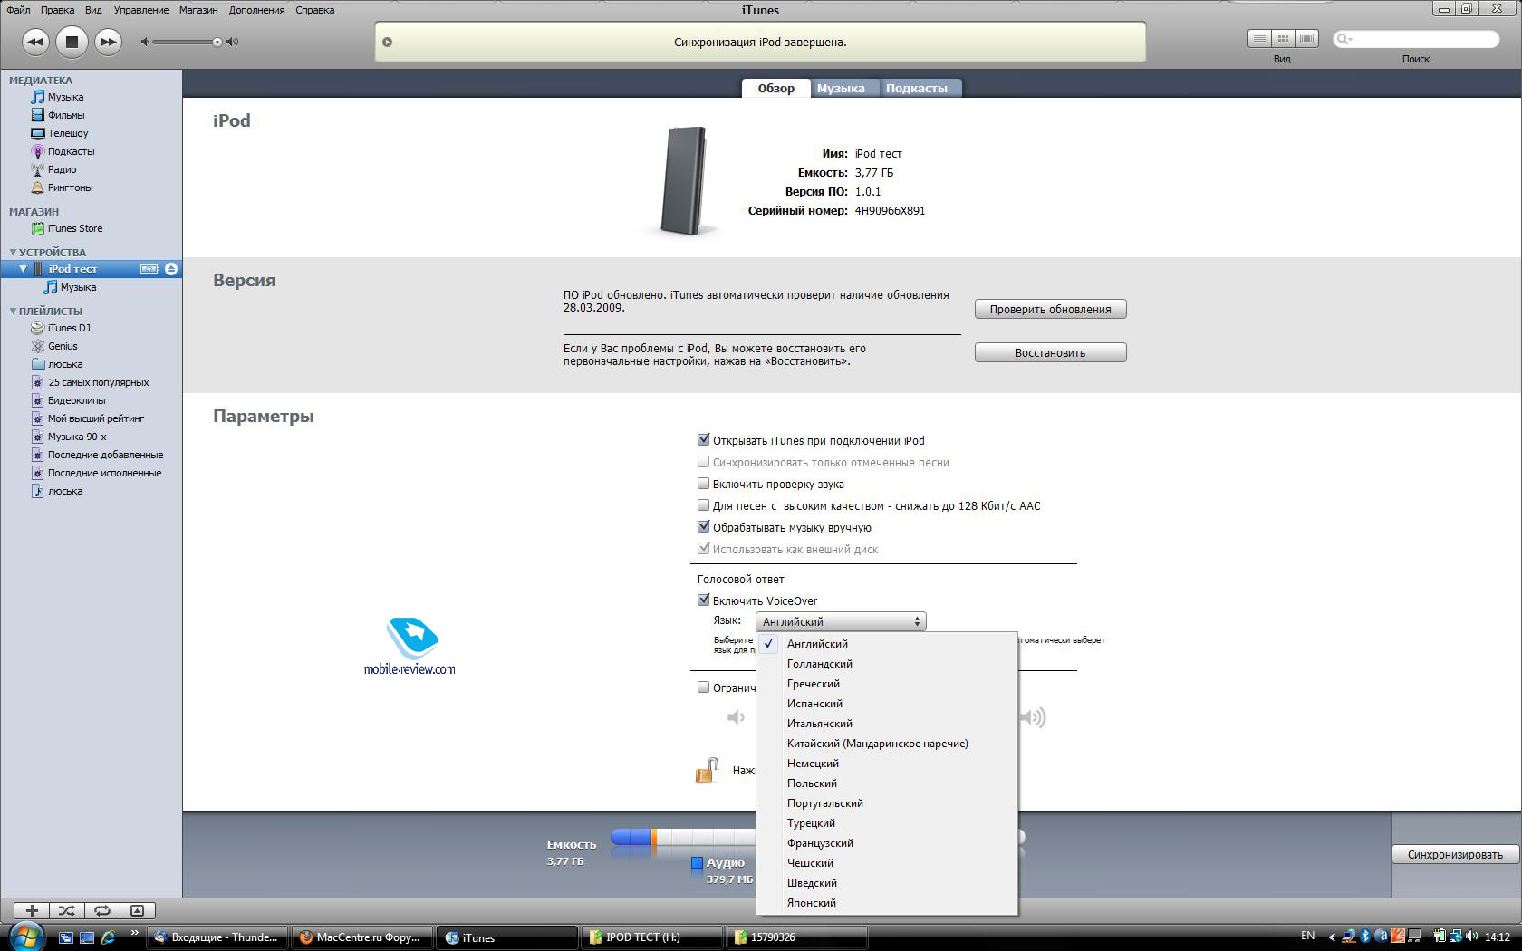
Task: Disable Включить VoiceOver checkbox
Action: pyautogui.click(x=703, y=600)
